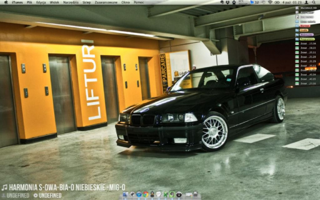Image resolution: width=320 pixels, height=200 pixels.
Task: Select the green Programista folder on desktop
Action: tap(306, 39)
